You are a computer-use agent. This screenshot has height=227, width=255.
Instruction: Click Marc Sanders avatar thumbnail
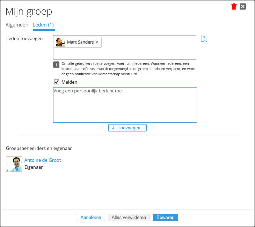60,42
